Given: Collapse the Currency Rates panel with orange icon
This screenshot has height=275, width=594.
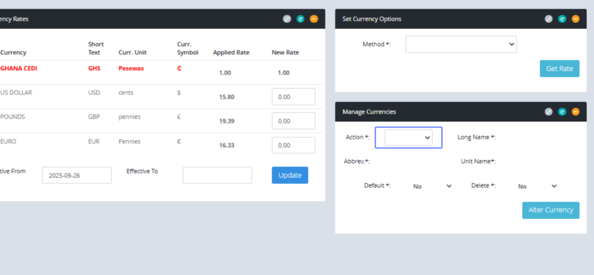Looking at the screenshot, I should point(314,19).
